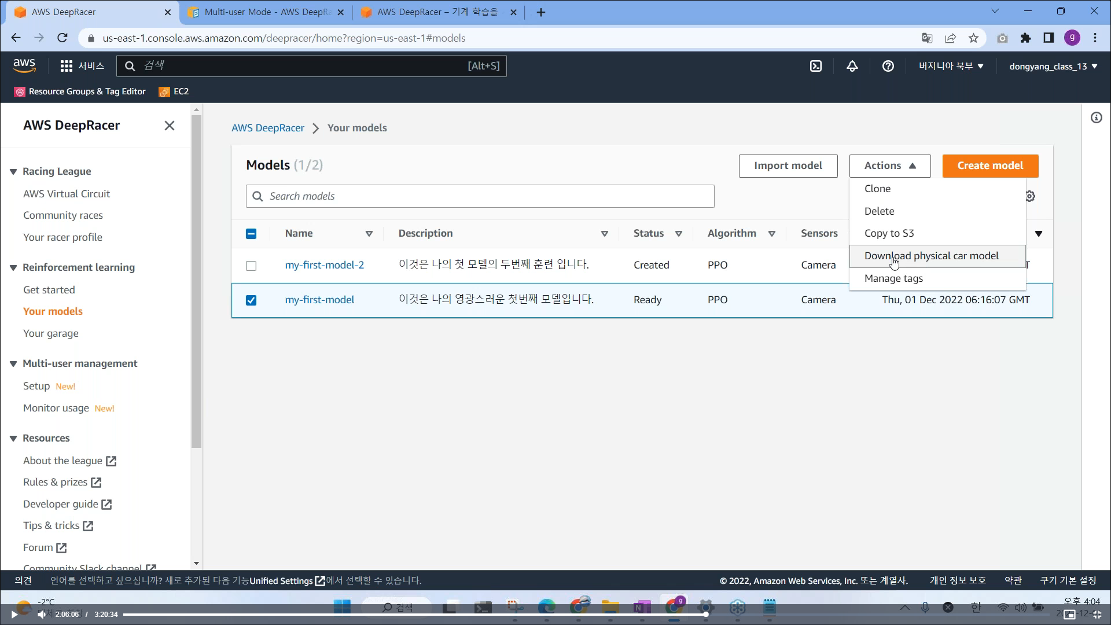This screenshot has width=1111, height=625.
Task: Collapse the Actions dropdown button
Action: pos(889,166)
